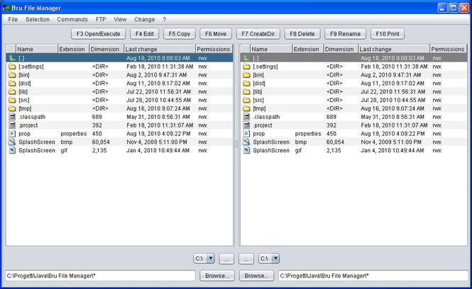Viewport: 472px width, 289px height.
Task: Open the ? help menu
Action: point(164,20)
